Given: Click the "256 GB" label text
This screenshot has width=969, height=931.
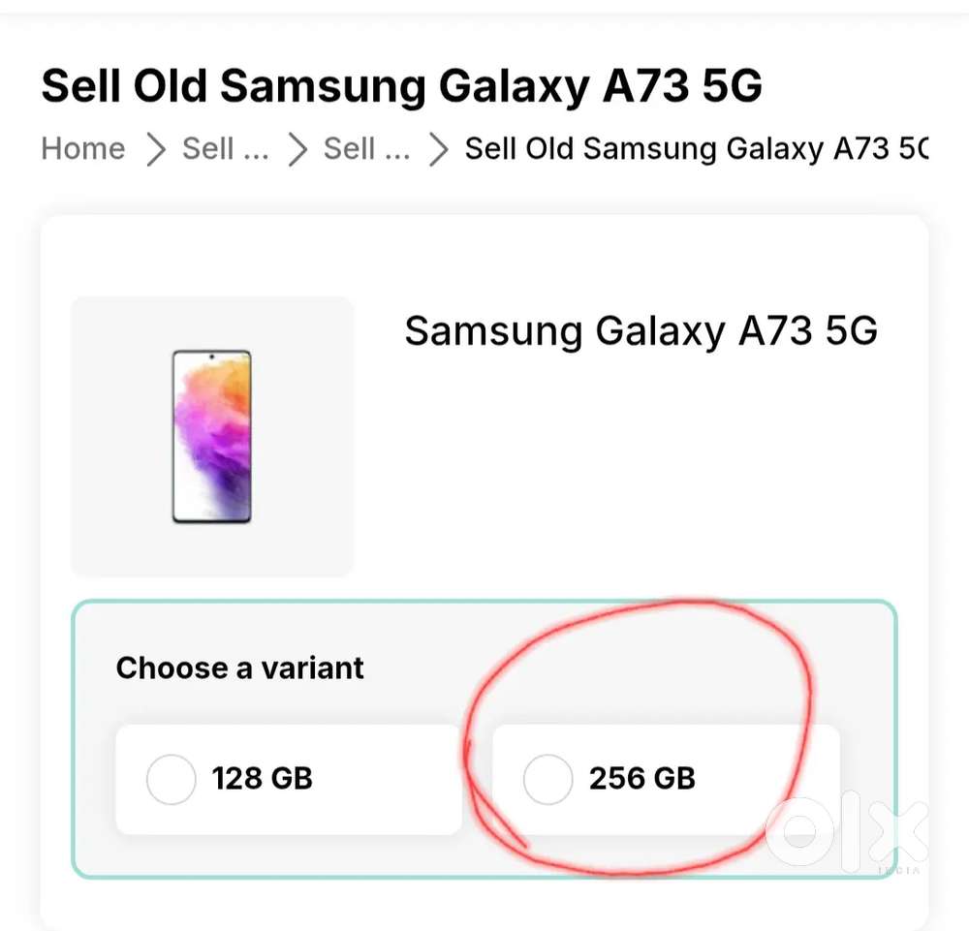Looking at the screenshot, I should (641, 779).
